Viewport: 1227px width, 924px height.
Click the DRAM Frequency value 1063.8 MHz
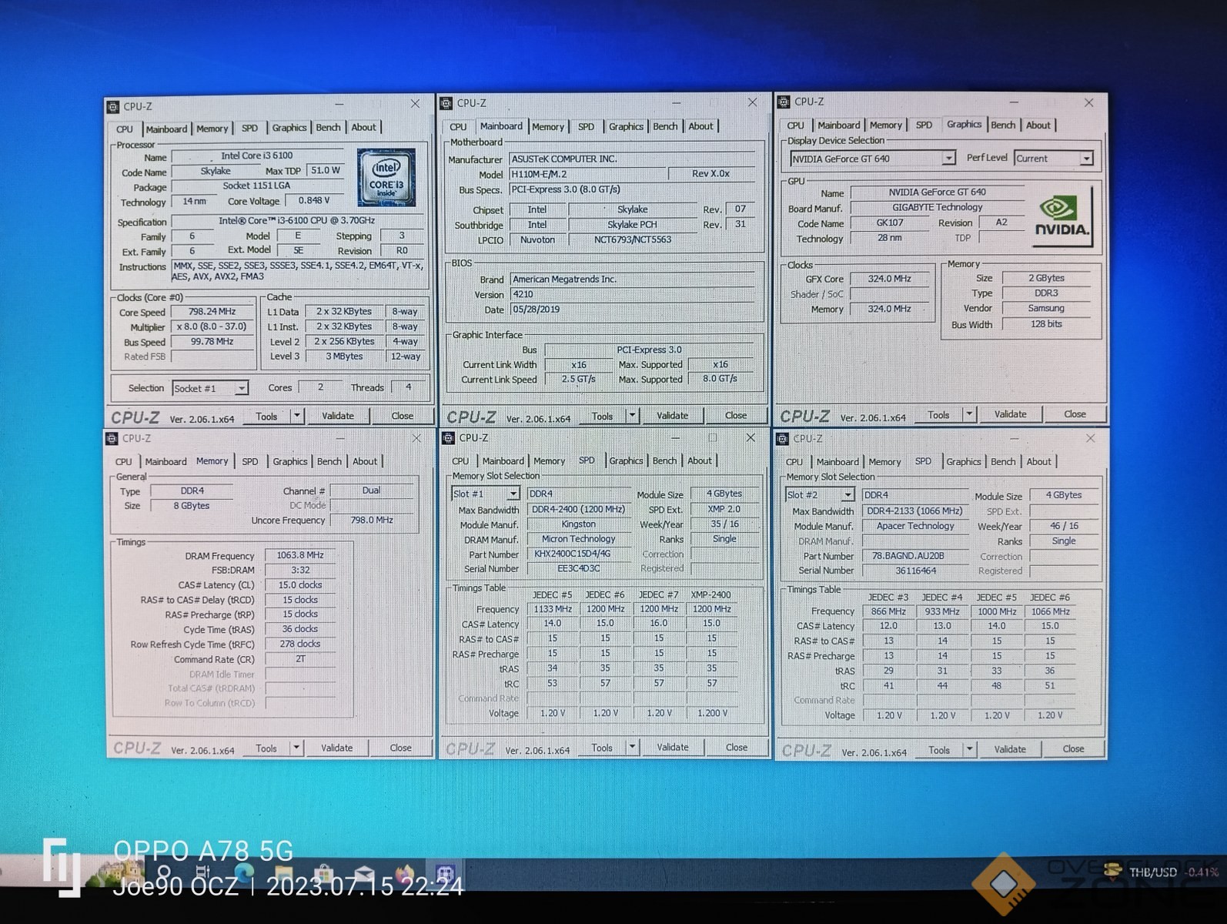tap(300, 555)
